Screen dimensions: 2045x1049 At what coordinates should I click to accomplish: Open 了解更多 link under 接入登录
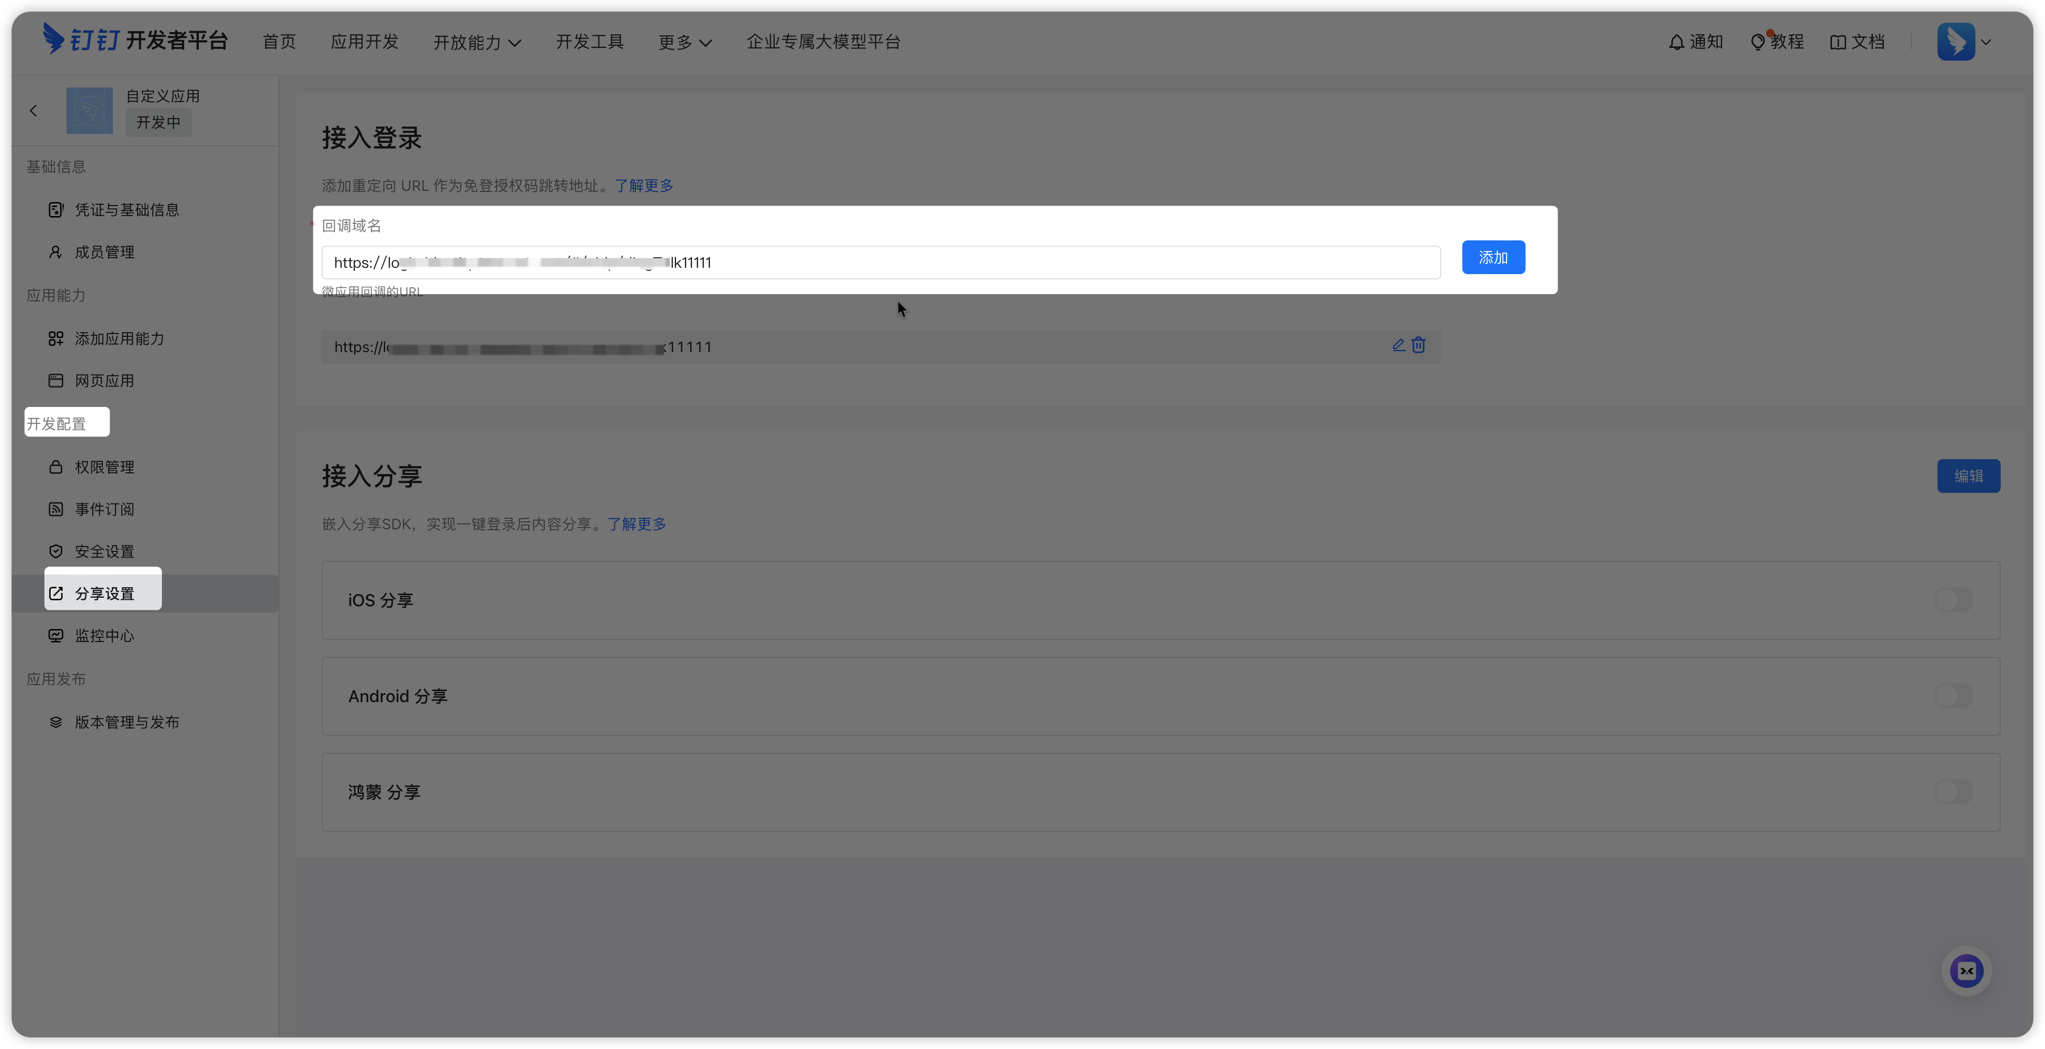pyautogui.click(x=643, y=186)
